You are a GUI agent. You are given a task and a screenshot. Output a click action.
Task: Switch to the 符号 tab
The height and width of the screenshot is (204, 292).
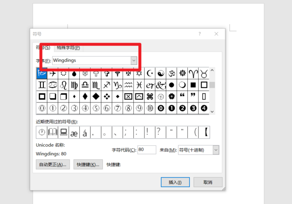42,48
